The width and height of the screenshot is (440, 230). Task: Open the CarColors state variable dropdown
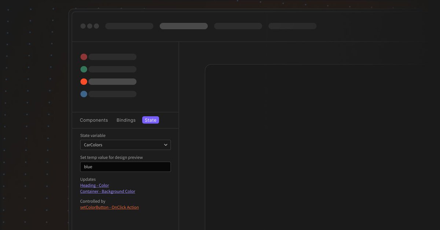125,145
